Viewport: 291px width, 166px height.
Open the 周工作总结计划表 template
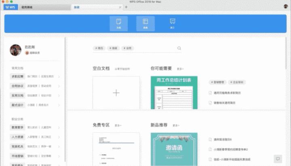pyautogui.click(x=174, y=92)
